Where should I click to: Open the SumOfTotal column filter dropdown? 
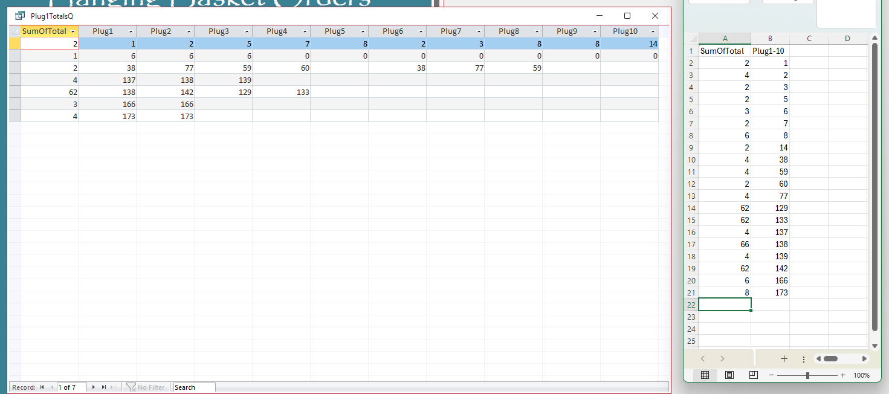[73, 31]
